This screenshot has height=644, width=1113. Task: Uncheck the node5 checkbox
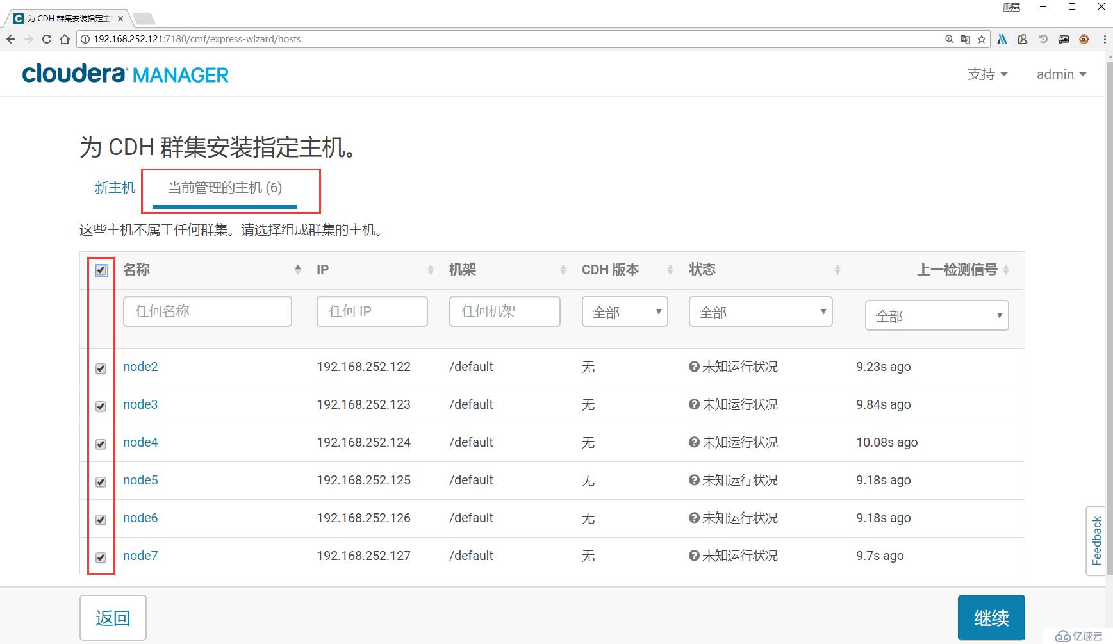101,482
